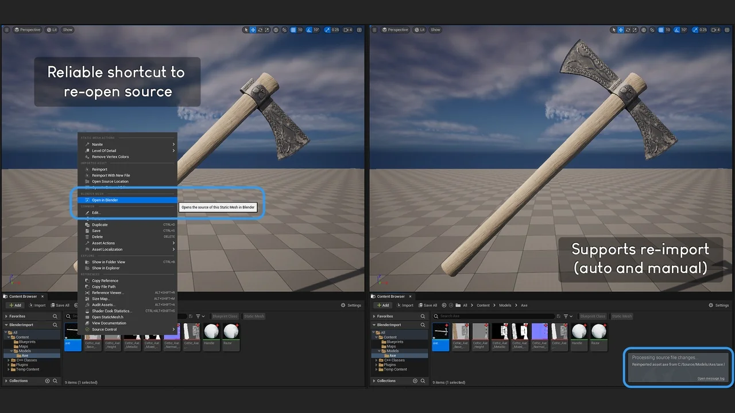This screenshot has width=735, height=413.
Task: Click the Open message log link
Action: 711,379
